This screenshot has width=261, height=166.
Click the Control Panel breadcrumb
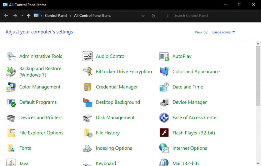56,16
